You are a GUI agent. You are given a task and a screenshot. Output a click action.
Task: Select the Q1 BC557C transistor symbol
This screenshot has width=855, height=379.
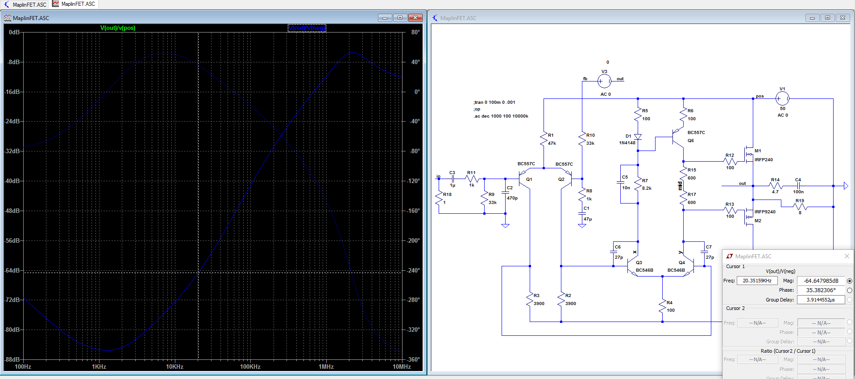coord(524,179)
